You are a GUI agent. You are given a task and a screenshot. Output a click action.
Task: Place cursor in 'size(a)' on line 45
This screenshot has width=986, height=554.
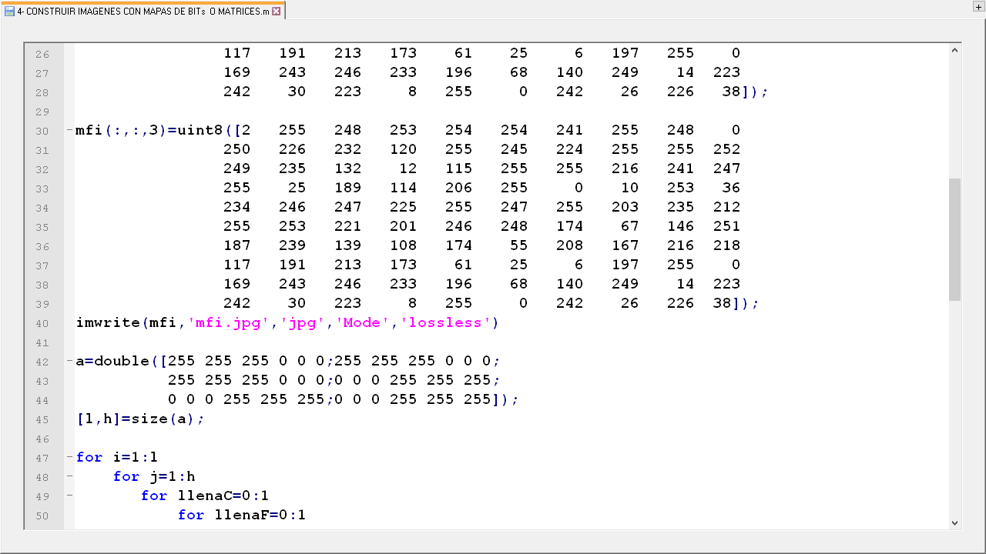coord(168,419)
